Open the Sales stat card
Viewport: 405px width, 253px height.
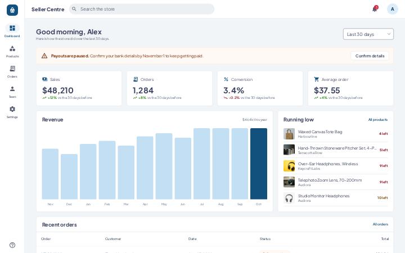coord(79,88)
